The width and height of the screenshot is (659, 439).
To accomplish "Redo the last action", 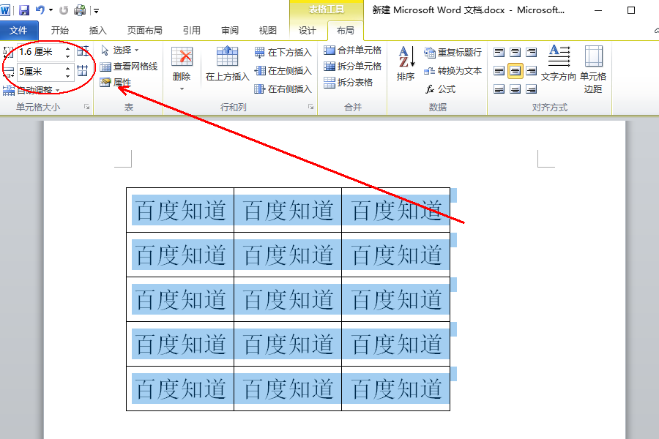I will (64, 10).
